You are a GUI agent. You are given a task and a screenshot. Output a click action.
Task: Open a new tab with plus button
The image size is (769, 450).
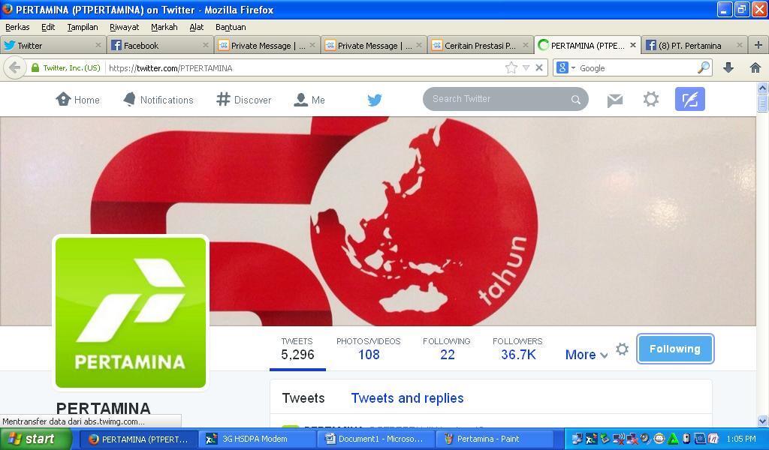758,46
